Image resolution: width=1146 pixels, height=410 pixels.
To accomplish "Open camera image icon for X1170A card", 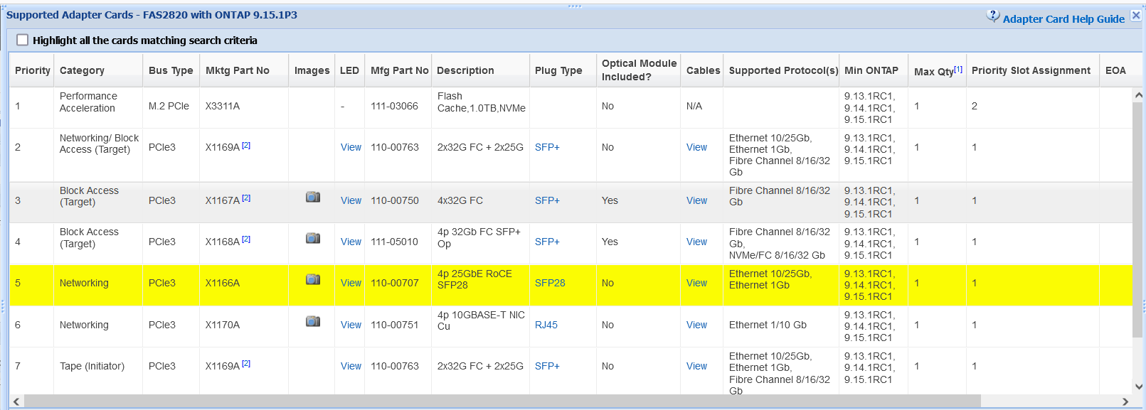I will (312, 321).
